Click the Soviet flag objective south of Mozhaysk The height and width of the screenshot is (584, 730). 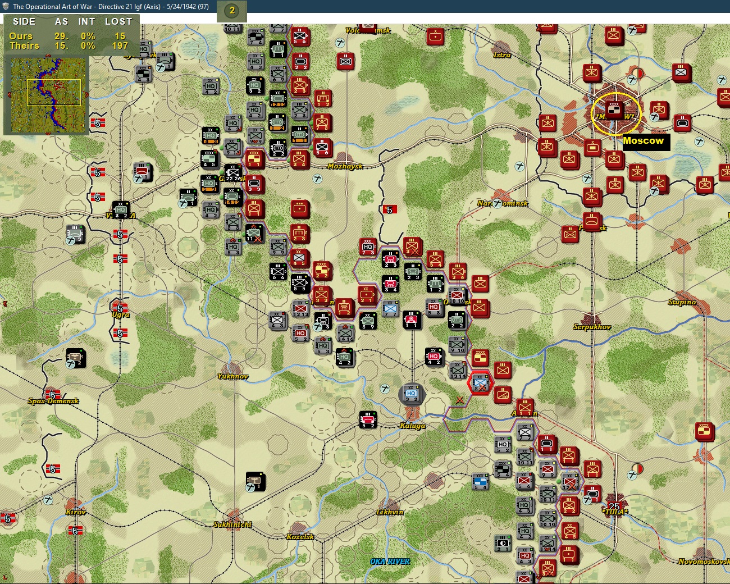pyautogui.click(x=390, y=209)
